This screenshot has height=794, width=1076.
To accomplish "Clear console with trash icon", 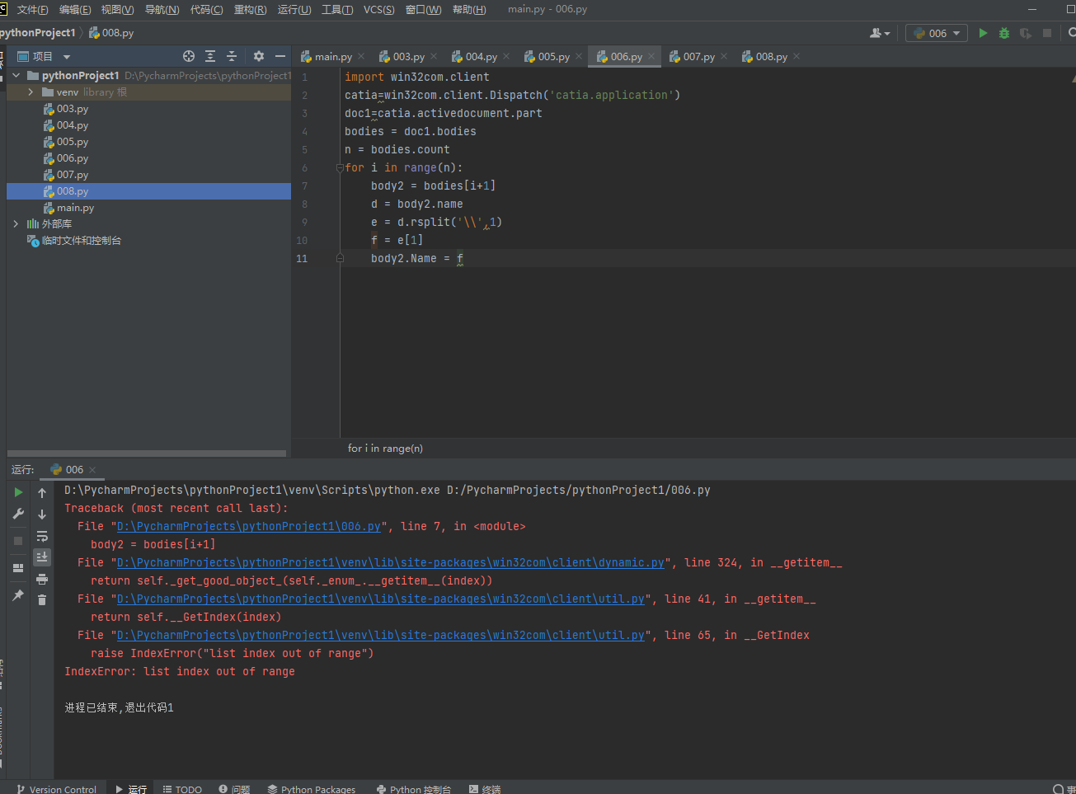I will pos(42,600).
